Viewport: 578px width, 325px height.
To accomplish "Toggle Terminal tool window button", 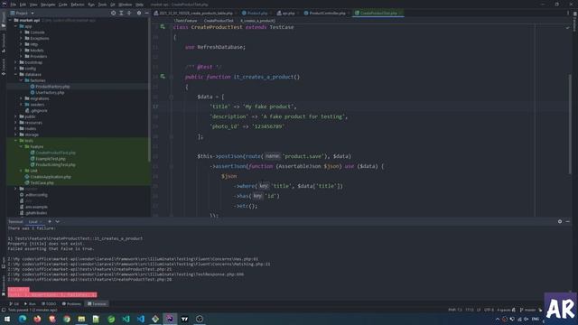I will point(97,303).
